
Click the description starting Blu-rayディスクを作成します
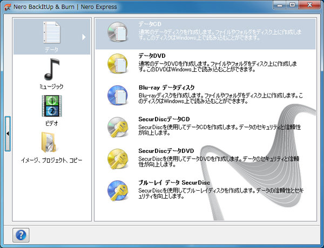pos(220,98)
